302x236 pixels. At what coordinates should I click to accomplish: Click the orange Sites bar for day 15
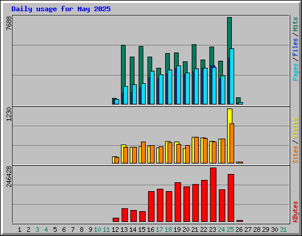click(143, 152)
